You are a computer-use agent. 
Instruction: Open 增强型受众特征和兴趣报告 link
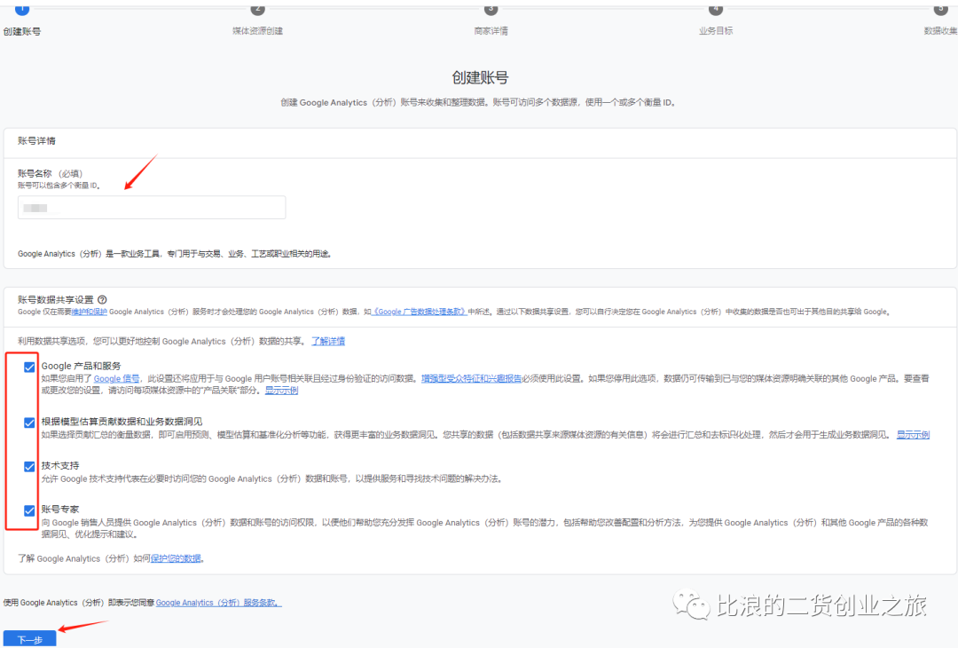(471, 378)
